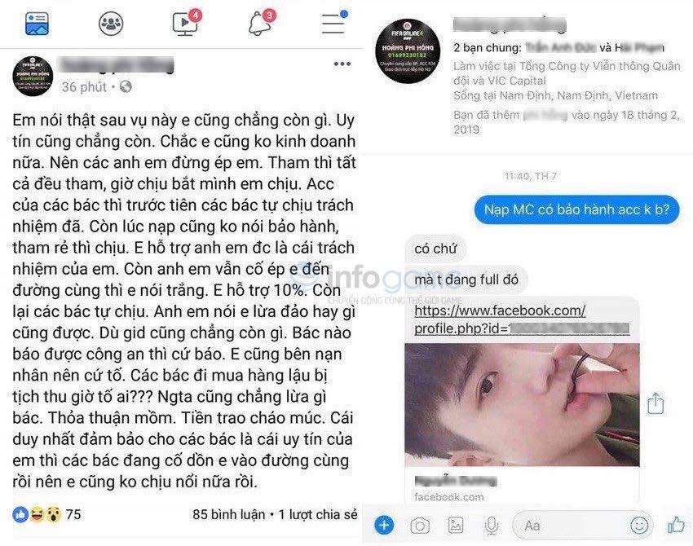Open the Groups tab icon

[111, 24]
